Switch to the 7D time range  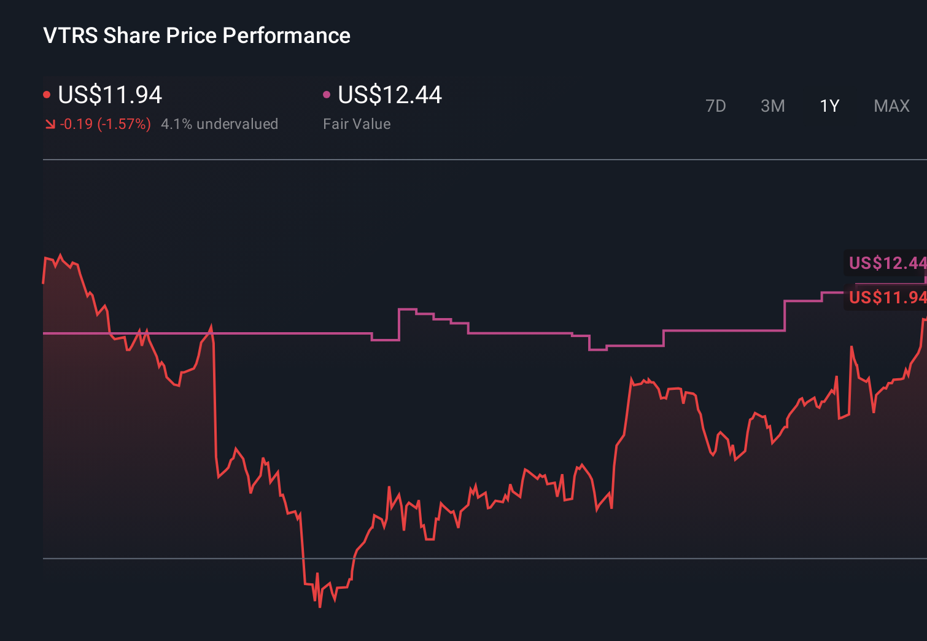[x=716, y=106]
